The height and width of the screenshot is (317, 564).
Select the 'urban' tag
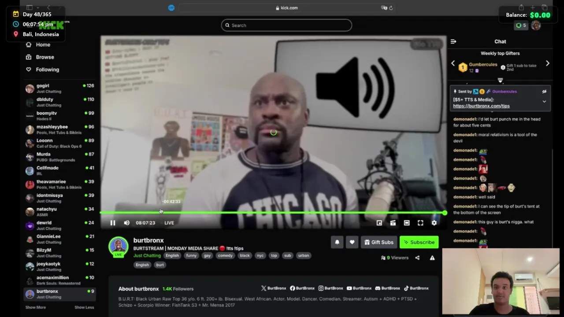click(x=304, y=255)
